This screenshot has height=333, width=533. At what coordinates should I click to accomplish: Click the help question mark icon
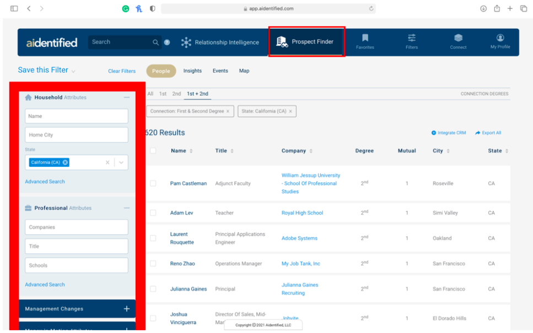(167, 42)
